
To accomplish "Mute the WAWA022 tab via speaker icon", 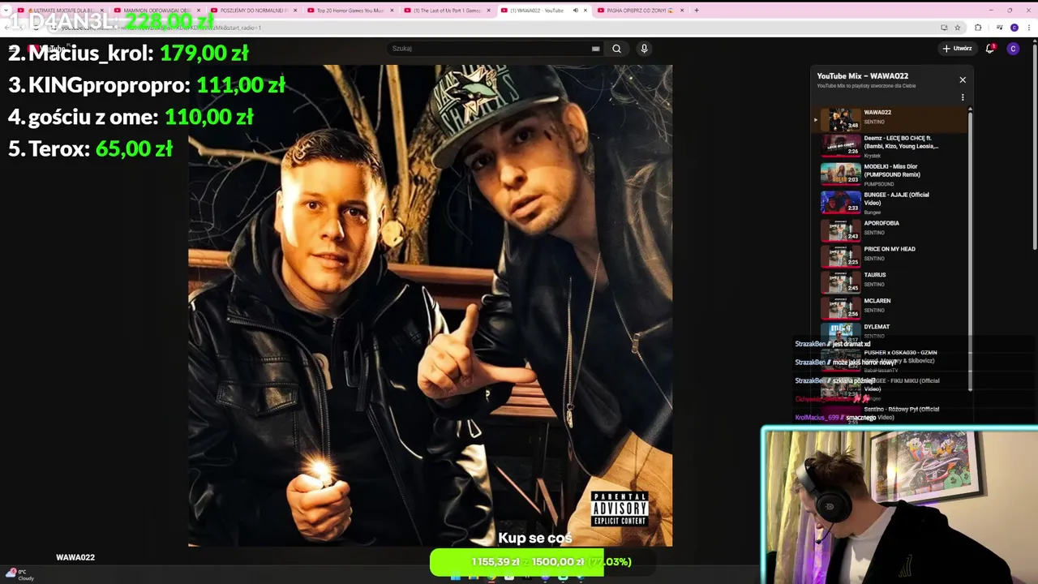I will [x=575, y=11].
